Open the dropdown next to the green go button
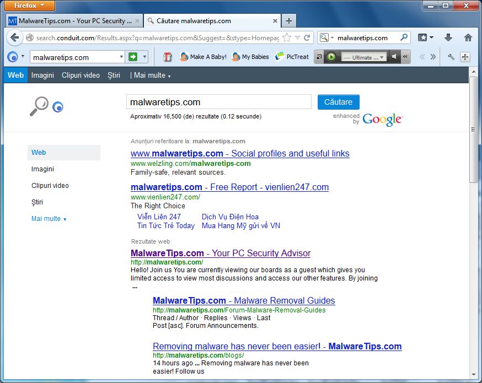 click(144, 57)
